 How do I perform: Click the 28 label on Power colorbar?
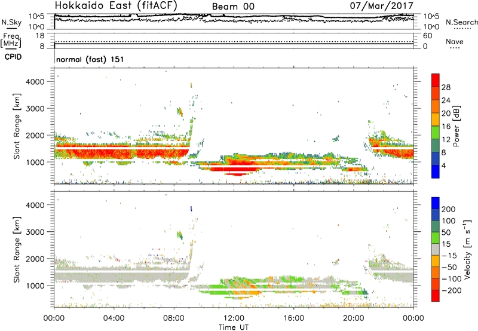(446, 87)
